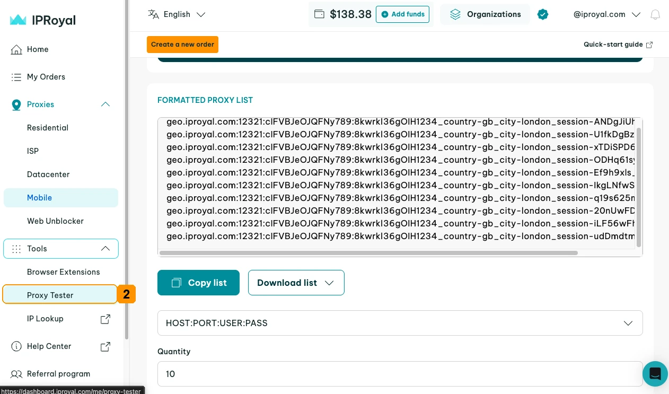Open Help Center external link icon
The height and width of the screenshot is (394, 669).
pos(105,346)
